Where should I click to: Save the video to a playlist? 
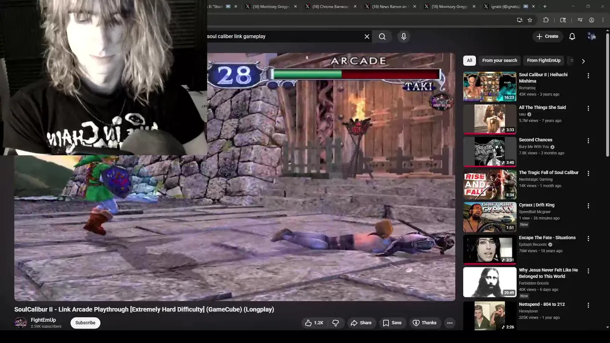point(392,323)
